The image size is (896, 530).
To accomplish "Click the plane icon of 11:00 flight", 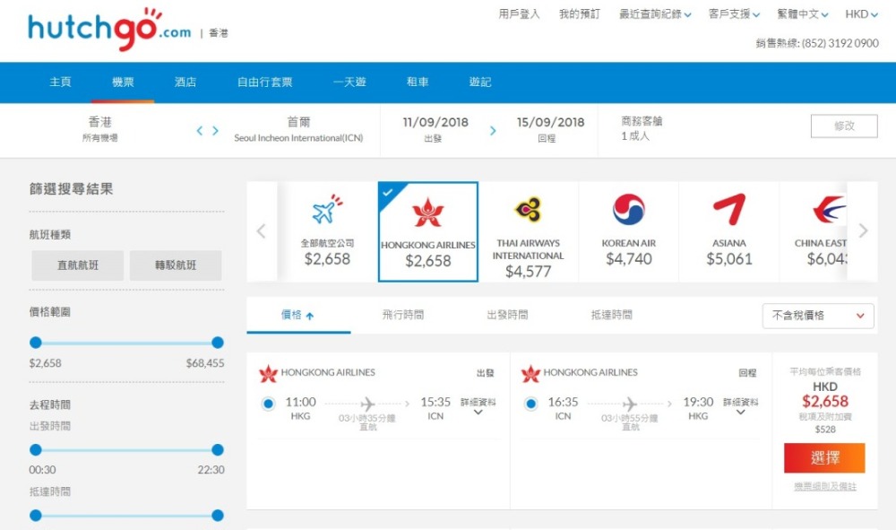I will click(367, 404).
